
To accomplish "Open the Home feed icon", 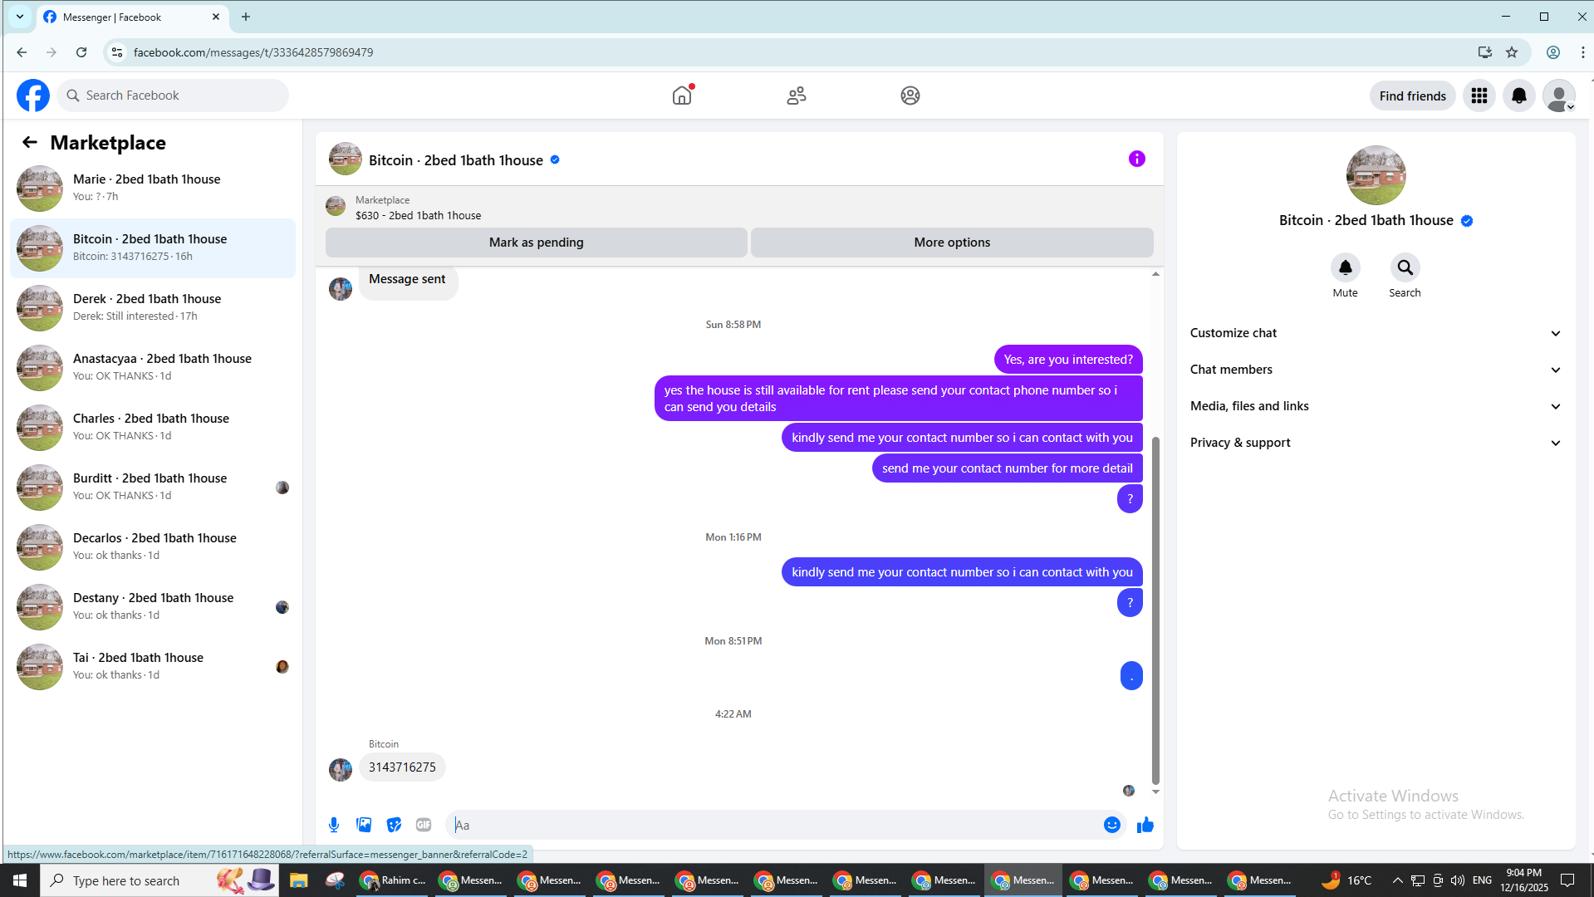I will (x=682, y=96).
